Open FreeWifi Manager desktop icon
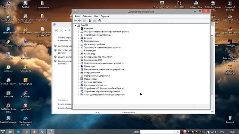Image resolution: width=239 pixels, height=134 pixels. coord(8,119)
